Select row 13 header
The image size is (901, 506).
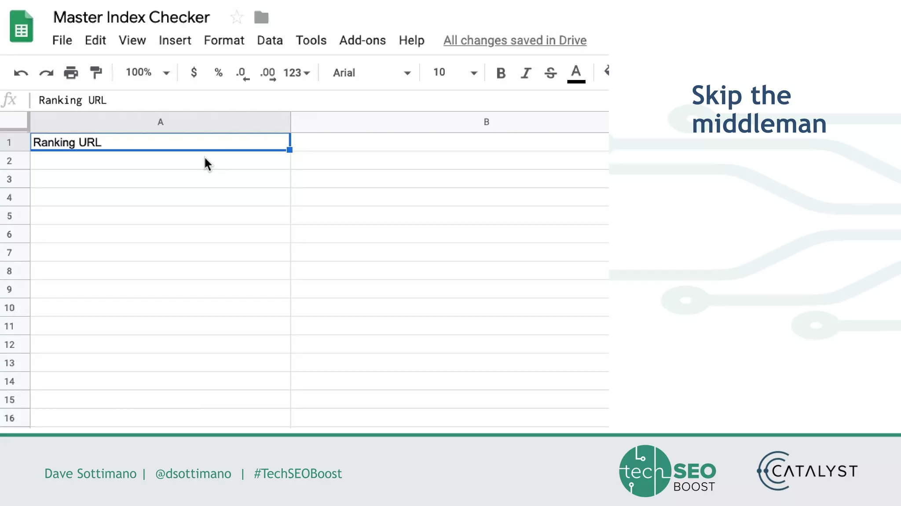coord(15,363)
